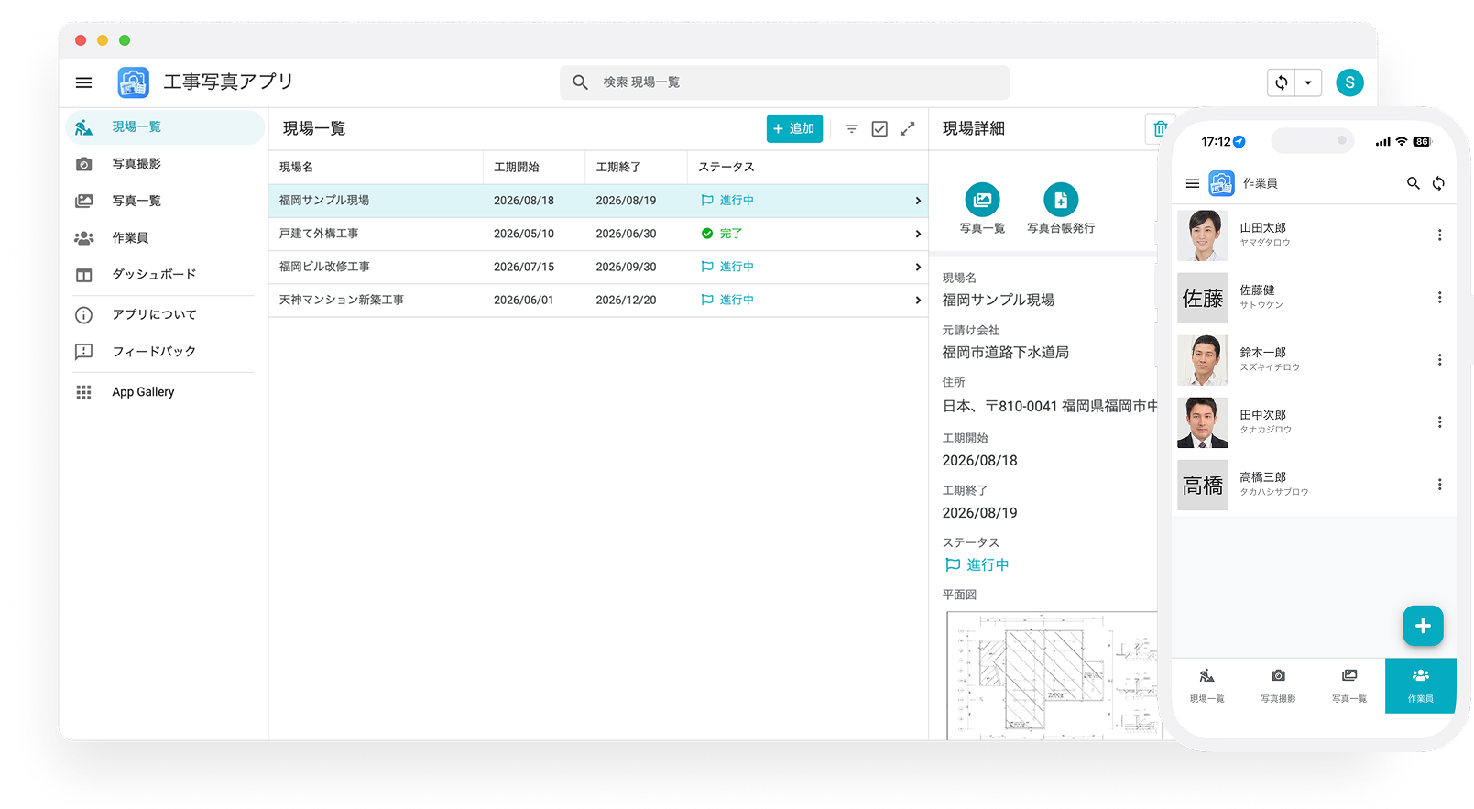Click the sync refresh icon in desktop header
Image resolution: width=1474 pixels, height=809 pixels.
pyautogui.click(x=1282, y=82)
